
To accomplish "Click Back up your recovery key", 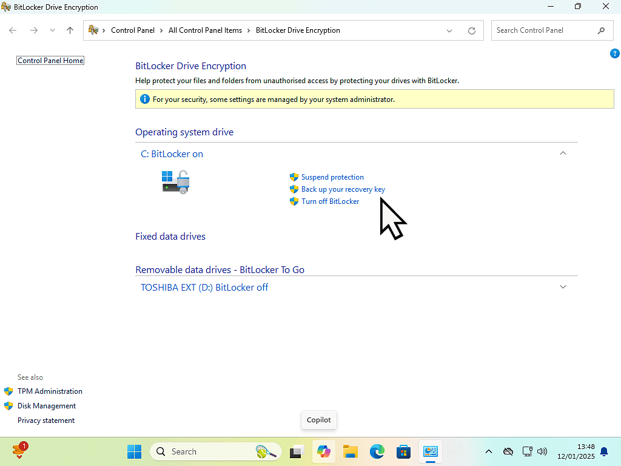I will coord(343,189).
